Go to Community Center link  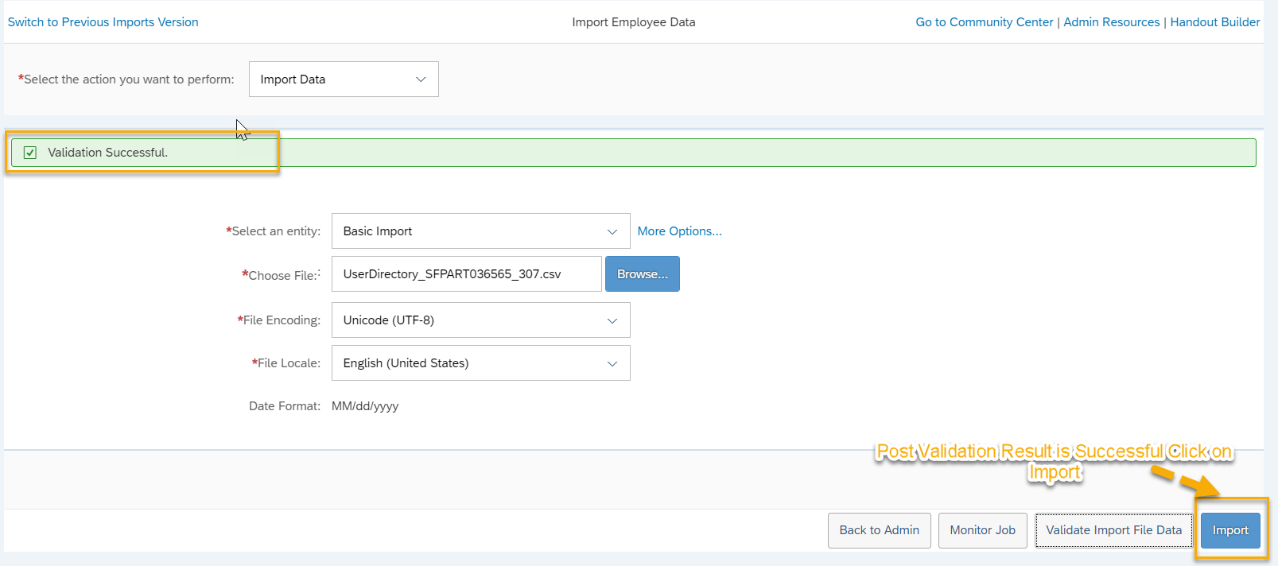click(x=984, y=22)
